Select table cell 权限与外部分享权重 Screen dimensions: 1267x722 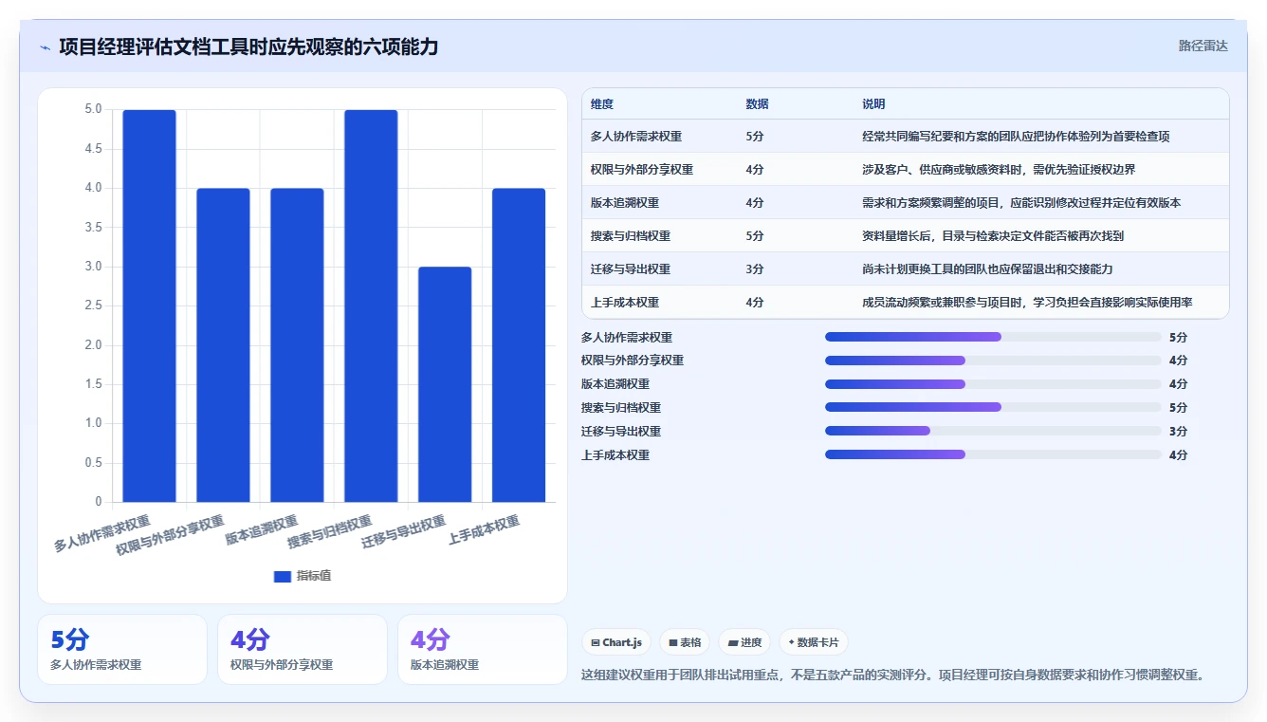point(642,170)
